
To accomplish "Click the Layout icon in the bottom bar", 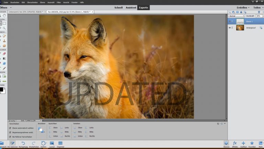I will coord(52,143).
